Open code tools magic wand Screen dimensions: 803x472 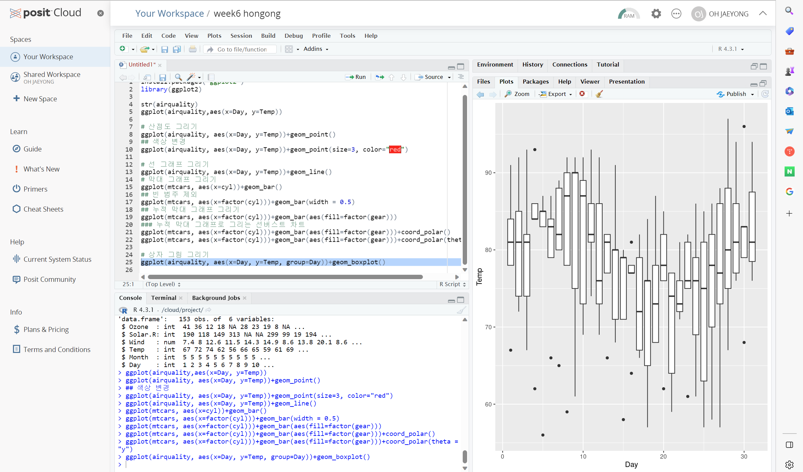point(191,77)
